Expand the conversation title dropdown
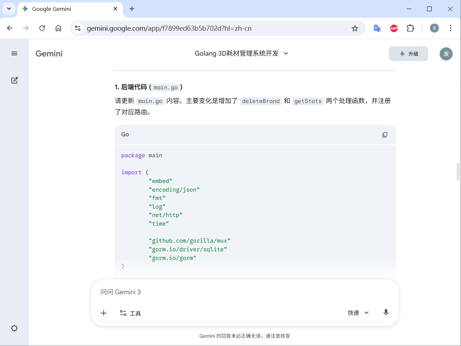Viewport: 461px width, 346px height. pos(286,54)
